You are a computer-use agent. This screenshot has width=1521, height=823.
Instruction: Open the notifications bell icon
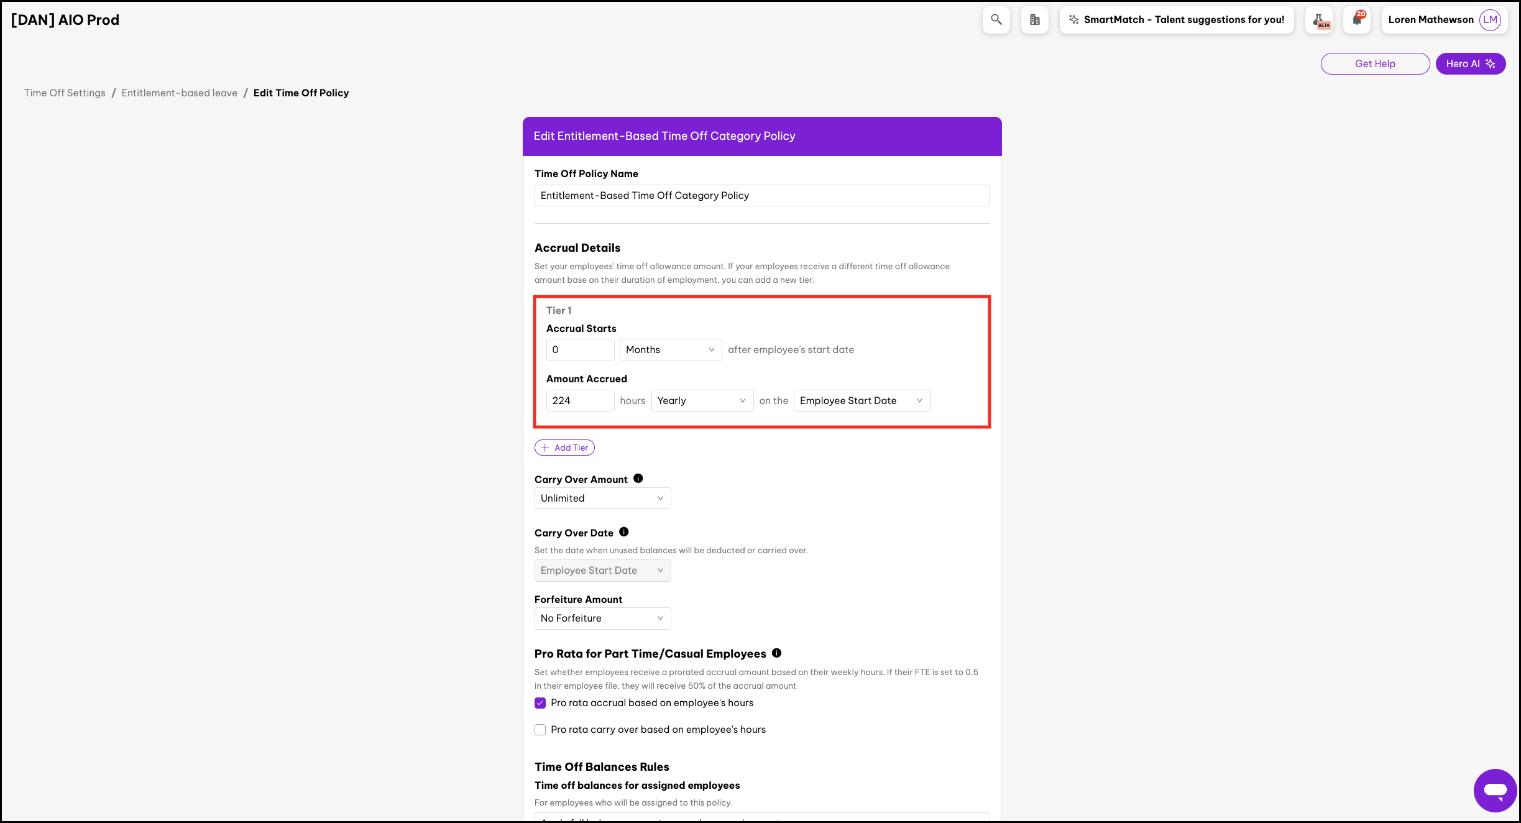1356,20
